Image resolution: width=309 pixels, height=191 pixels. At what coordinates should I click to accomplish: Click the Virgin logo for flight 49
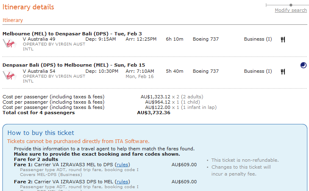[x=9, y=43]
